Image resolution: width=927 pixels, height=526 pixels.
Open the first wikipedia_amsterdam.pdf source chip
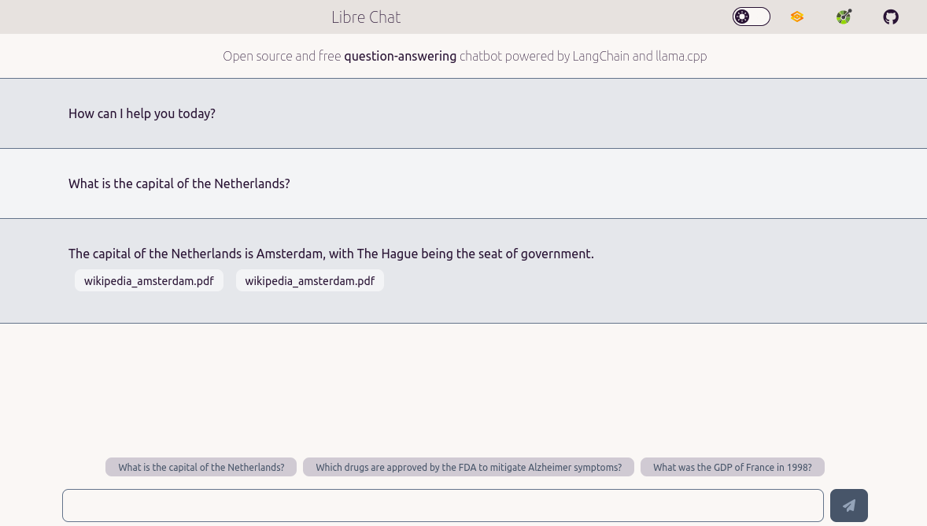[x=149, y=280]
